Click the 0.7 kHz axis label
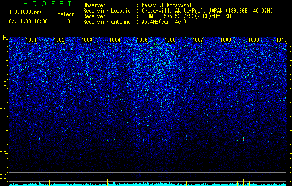 [4, 153]
